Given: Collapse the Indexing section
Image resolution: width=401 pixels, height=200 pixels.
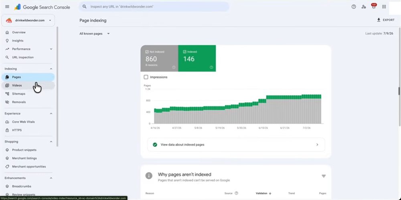Looking at the screenshot, I should [x=51, y=69].
